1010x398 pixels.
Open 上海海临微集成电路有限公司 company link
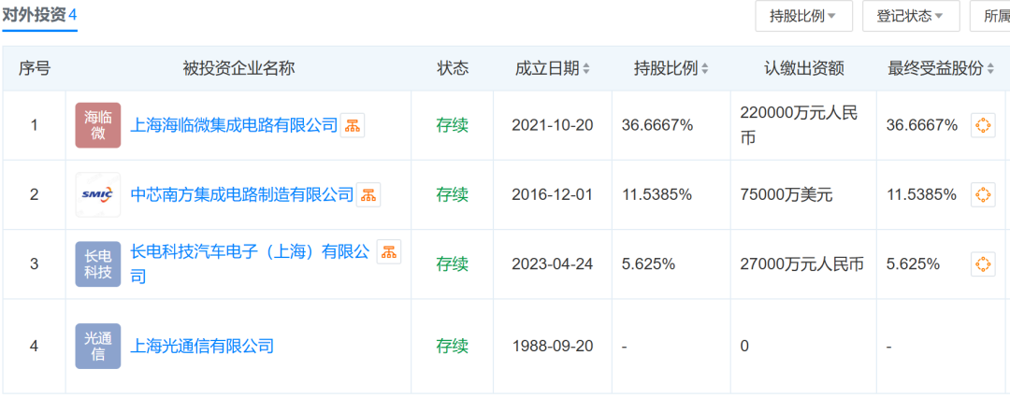tap(234, 125)
